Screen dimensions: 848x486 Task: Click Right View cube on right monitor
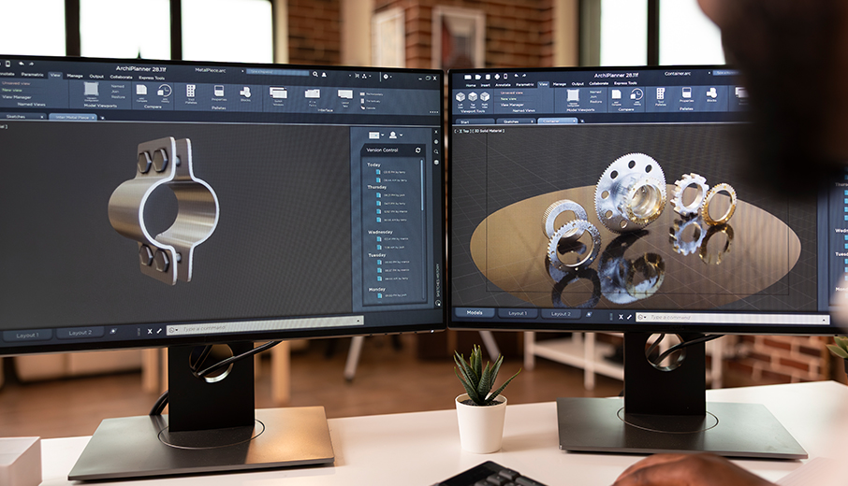[485, 98]
